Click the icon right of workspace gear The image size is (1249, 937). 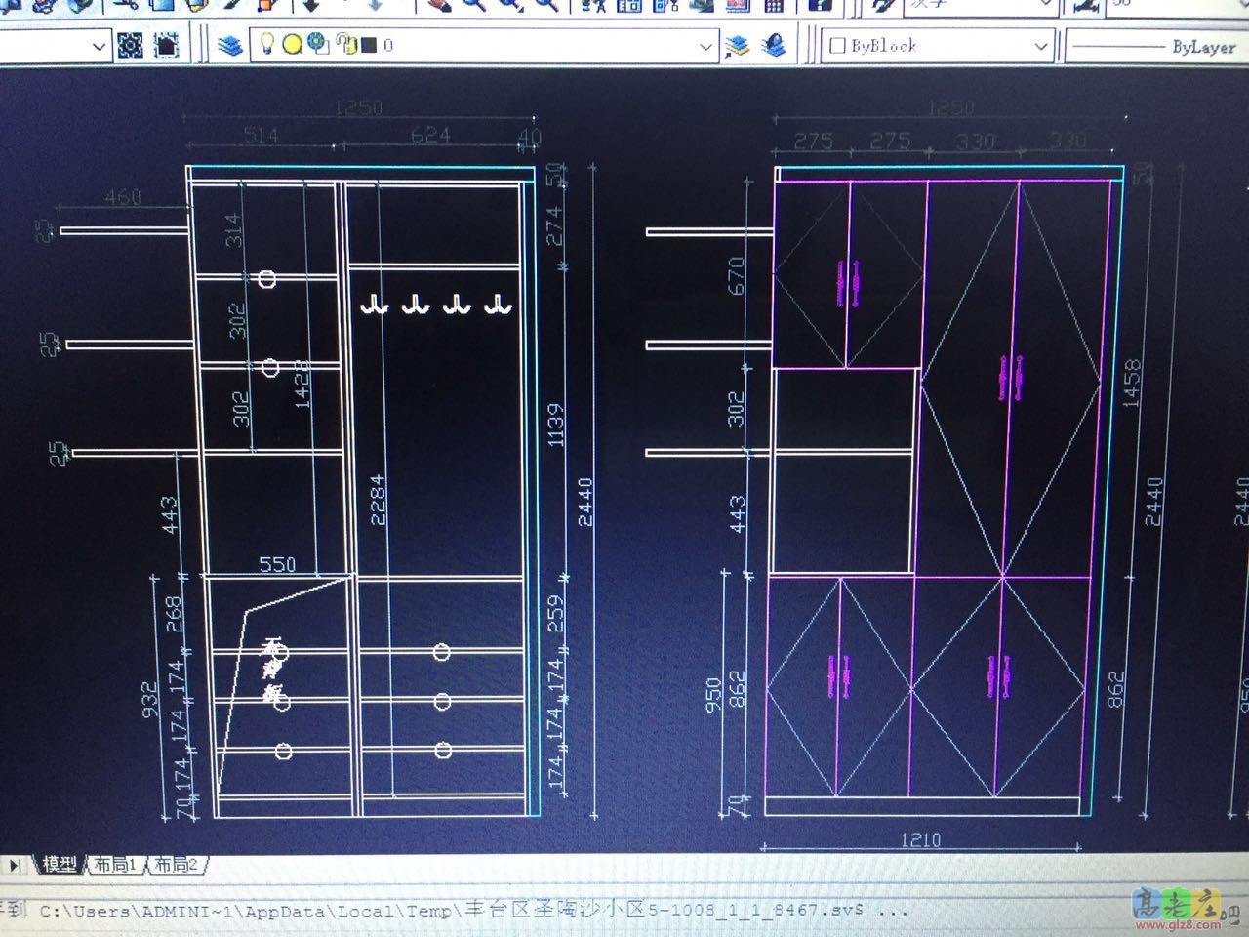point(167,45)
